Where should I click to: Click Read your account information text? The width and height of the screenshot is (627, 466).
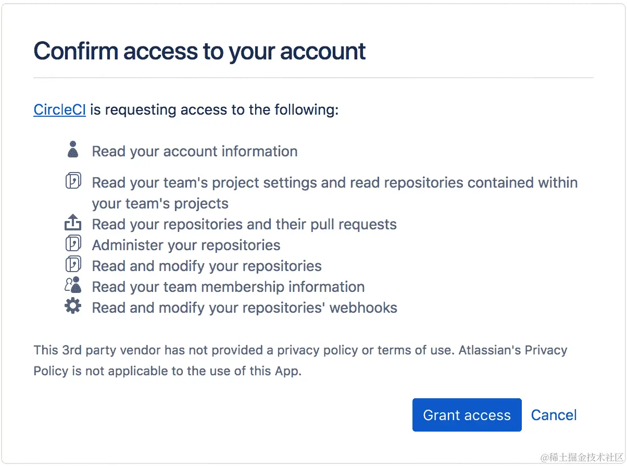pos(195,151)
